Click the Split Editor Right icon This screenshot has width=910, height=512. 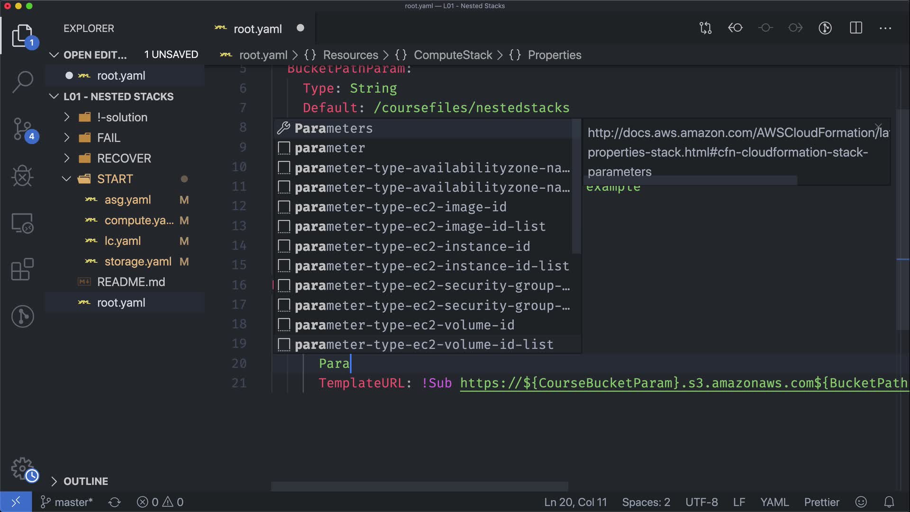pos(855,28)
